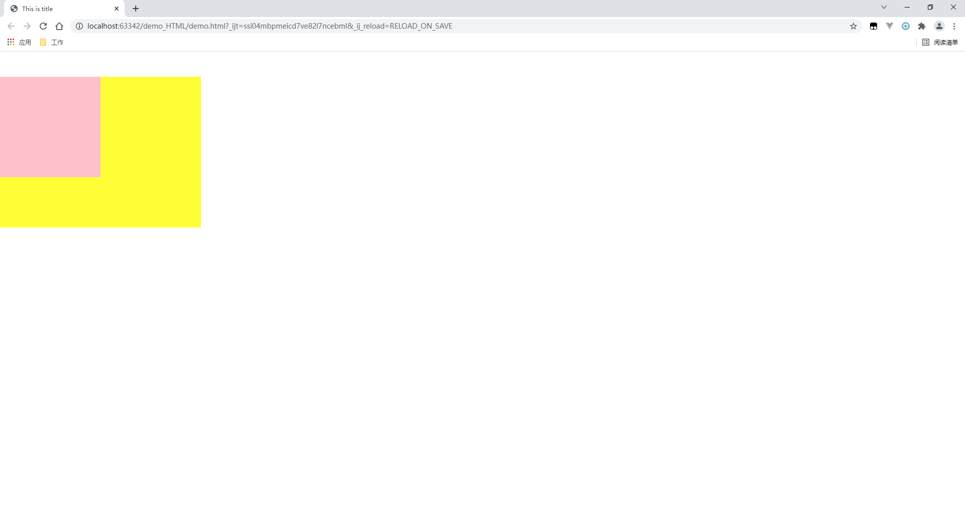
Task: Reload the page using the refresh icon
Action: click(x=43, y=26)
